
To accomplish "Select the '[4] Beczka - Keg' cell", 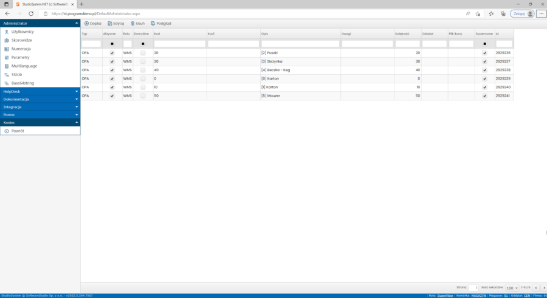I will coord(300,70).
